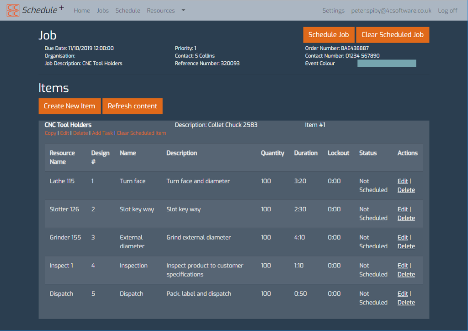Delete the Slot key way task

[406, 218]
